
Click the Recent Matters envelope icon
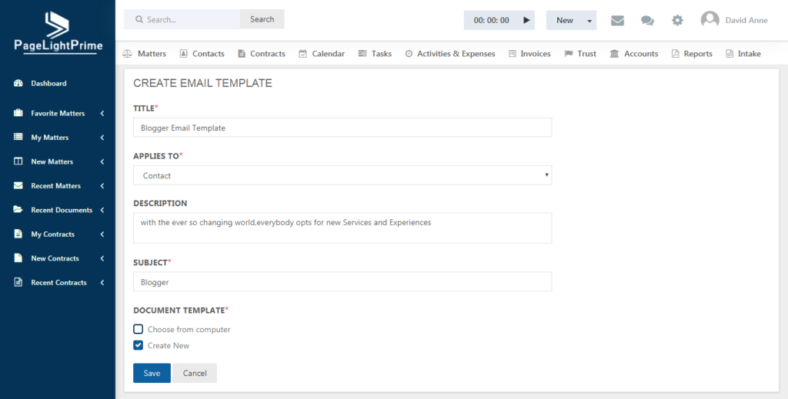tap(18, 186)
